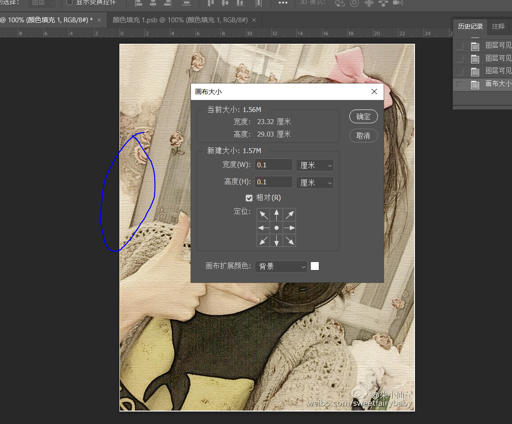
Task: Anchor canvas to the middle-right arrow
Action: 289,228
